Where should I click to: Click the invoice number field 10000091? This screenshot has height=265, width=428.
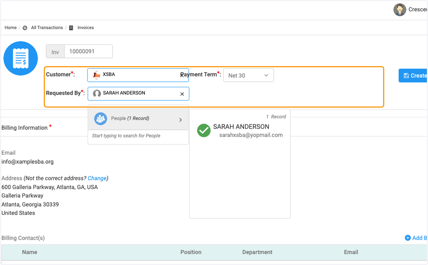pyautogui.click(x=88, y=51)
